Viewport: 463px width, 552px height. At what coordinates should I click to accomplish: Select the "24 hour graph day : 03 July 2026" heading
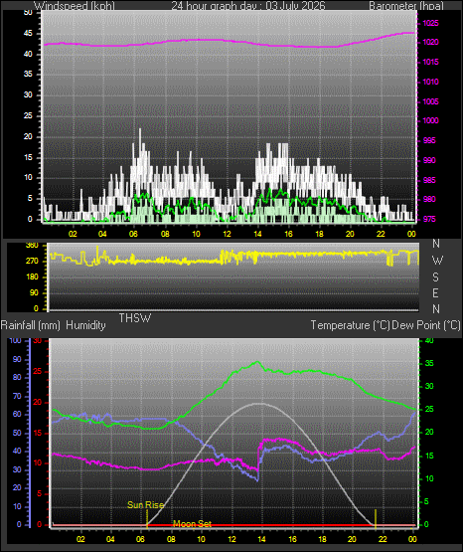[248, 6]
